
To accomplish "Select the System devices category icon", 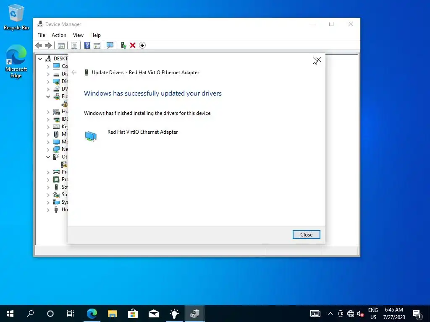I will click(x=56, y=202).
